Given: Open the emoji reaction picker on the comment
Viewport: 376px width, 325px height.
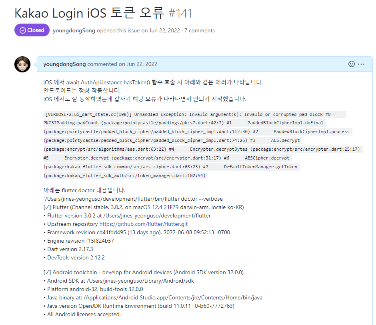Looking at the screenshot, I should click(351, 64).
